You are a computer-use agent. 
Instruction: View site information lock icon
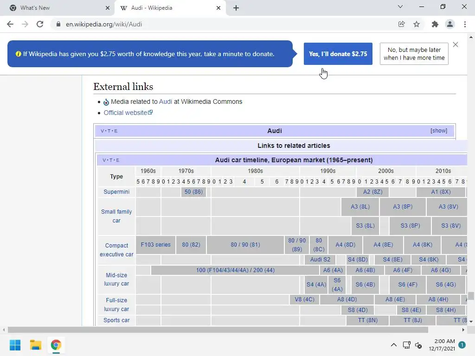(x=58, y=24)
